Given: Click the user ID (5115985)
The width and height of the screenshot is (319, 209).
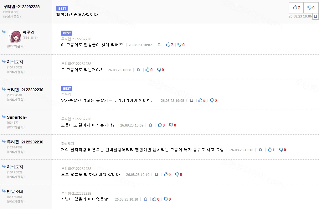Looking at the screenshot, I should (x=14, y=197).
